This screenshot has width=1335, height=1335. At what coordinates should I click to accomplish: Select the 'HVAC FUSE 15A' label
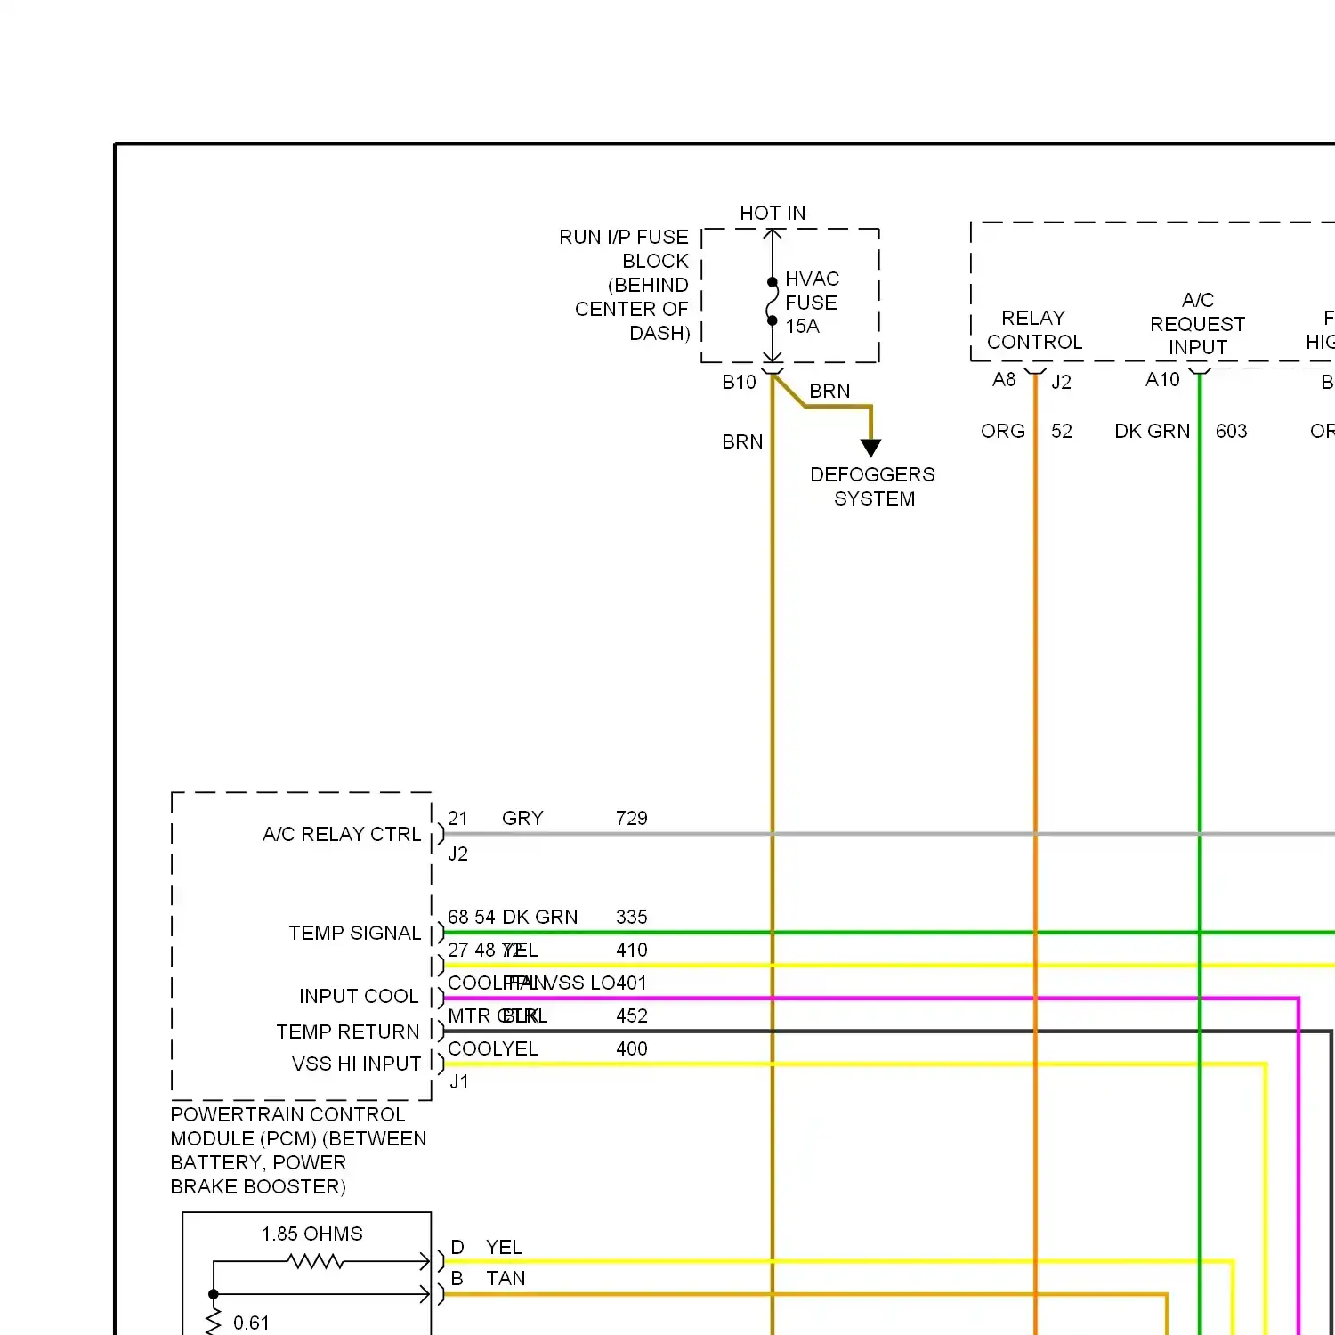click(x=812, y=303)
